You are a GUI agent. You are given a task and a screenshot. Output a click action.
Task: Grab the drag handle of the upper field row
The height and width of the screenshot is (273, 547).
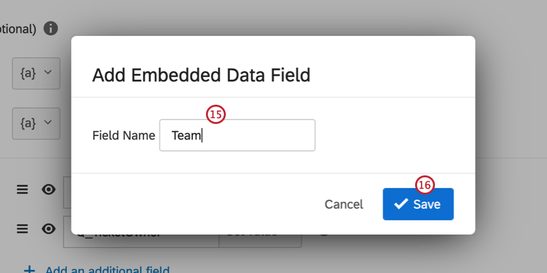click(23, 190)
